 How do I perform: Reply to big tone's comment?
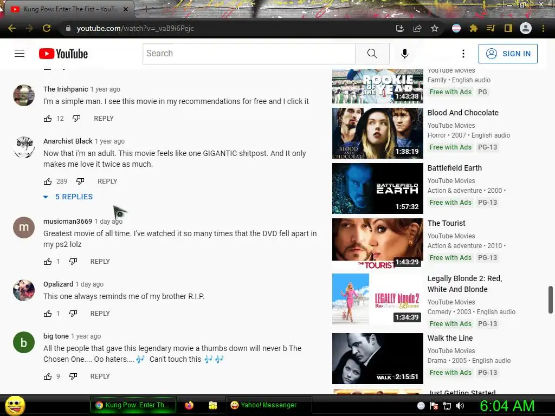pos(100,376)
